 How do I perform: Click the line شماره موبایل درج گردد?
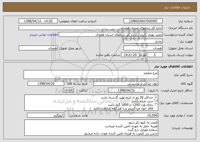coord(143,130)
